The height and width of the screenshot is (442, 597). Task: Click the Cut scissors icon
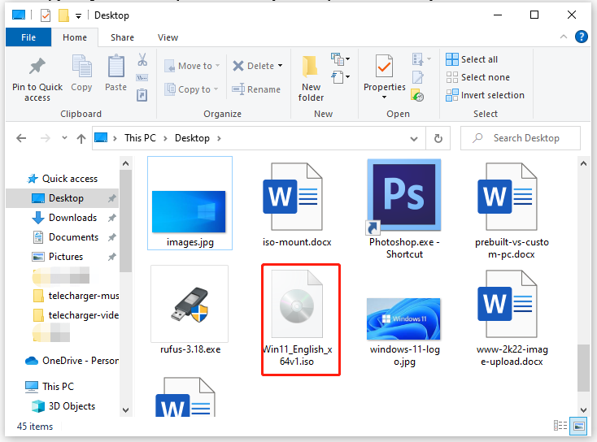pyautogui.click(x=142, y=60)
